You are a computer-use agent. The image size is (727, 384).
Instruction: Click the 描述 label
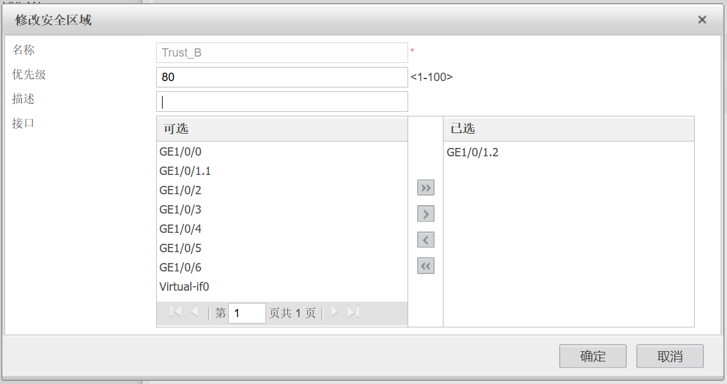pyautogui.click(x=23, y=99)
